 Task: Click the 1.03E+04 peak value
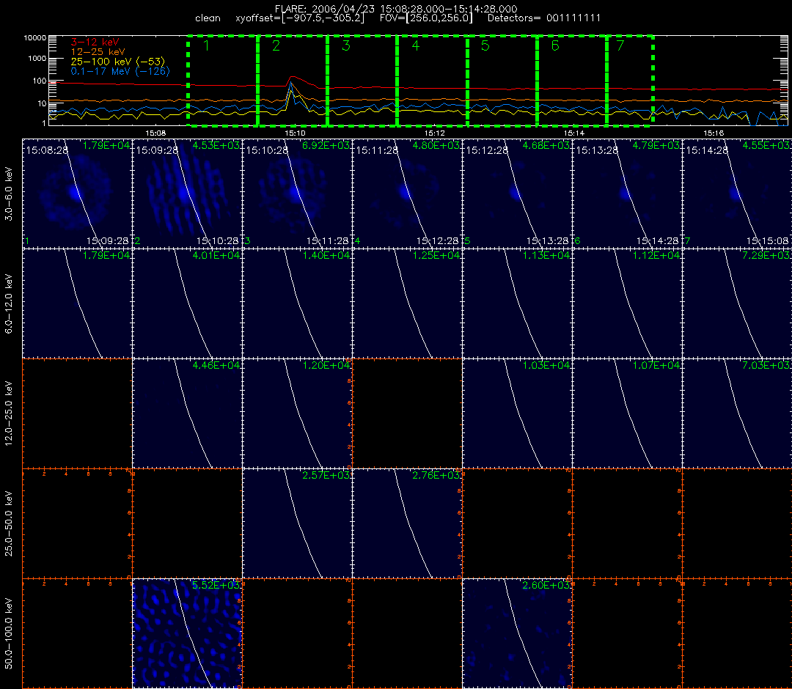coord(546,365)
